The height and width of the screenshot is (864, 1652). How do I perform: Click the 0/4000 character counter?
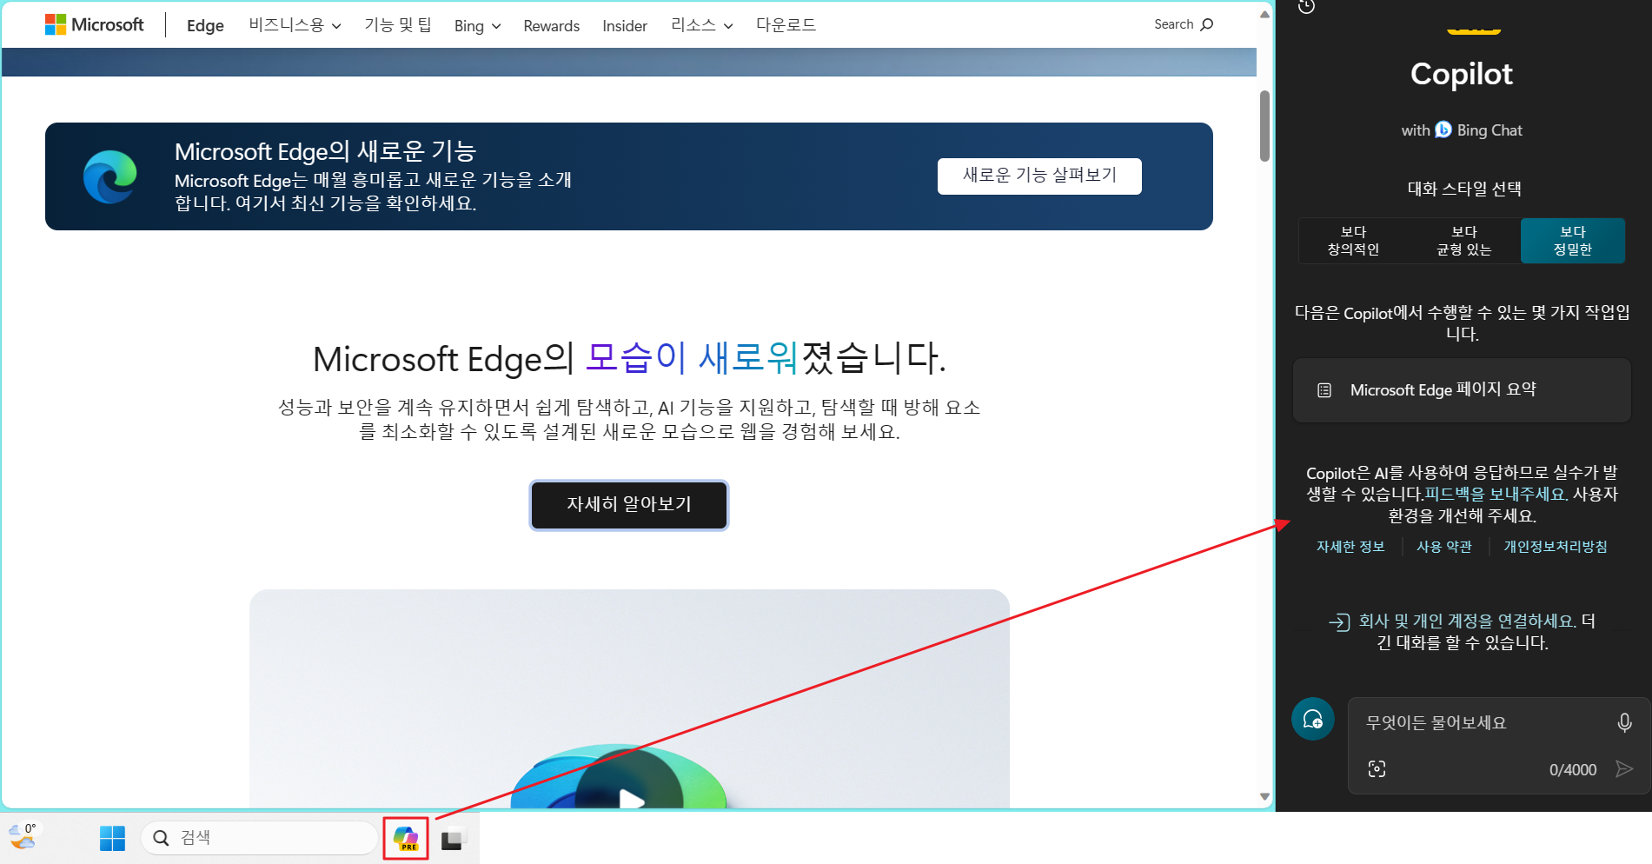click(x=1573, y=770)
